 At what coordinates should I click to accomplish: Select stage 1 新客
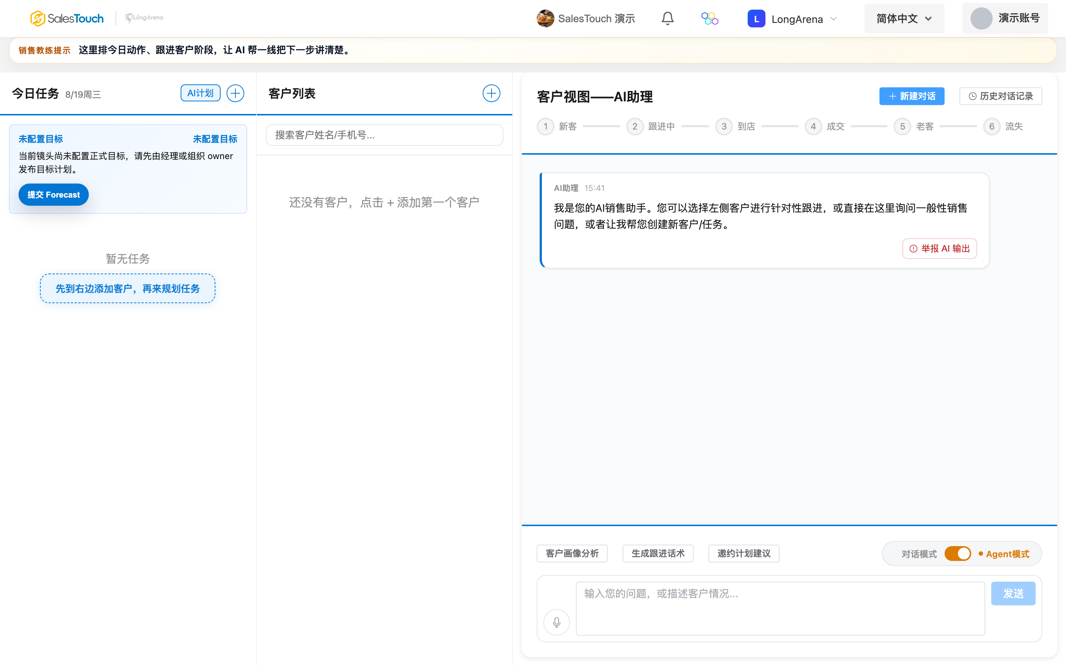557,127
